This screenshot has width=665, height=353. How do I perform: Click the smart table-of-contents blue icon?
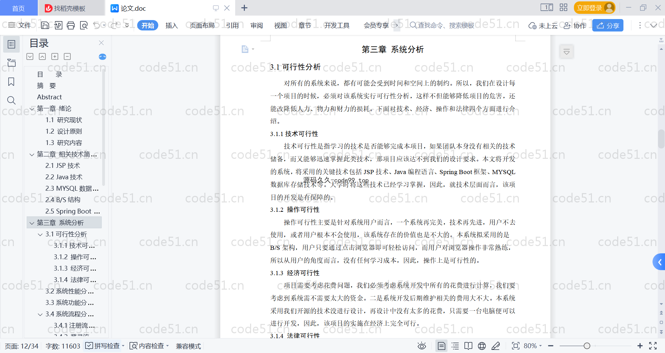102,57
